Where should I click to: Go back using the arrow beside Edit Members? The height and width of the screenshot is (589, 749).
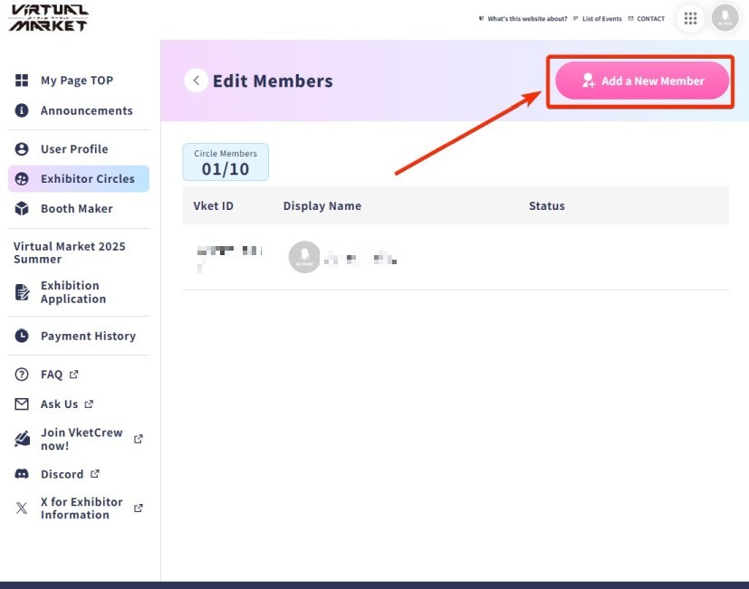pos(196,81)
